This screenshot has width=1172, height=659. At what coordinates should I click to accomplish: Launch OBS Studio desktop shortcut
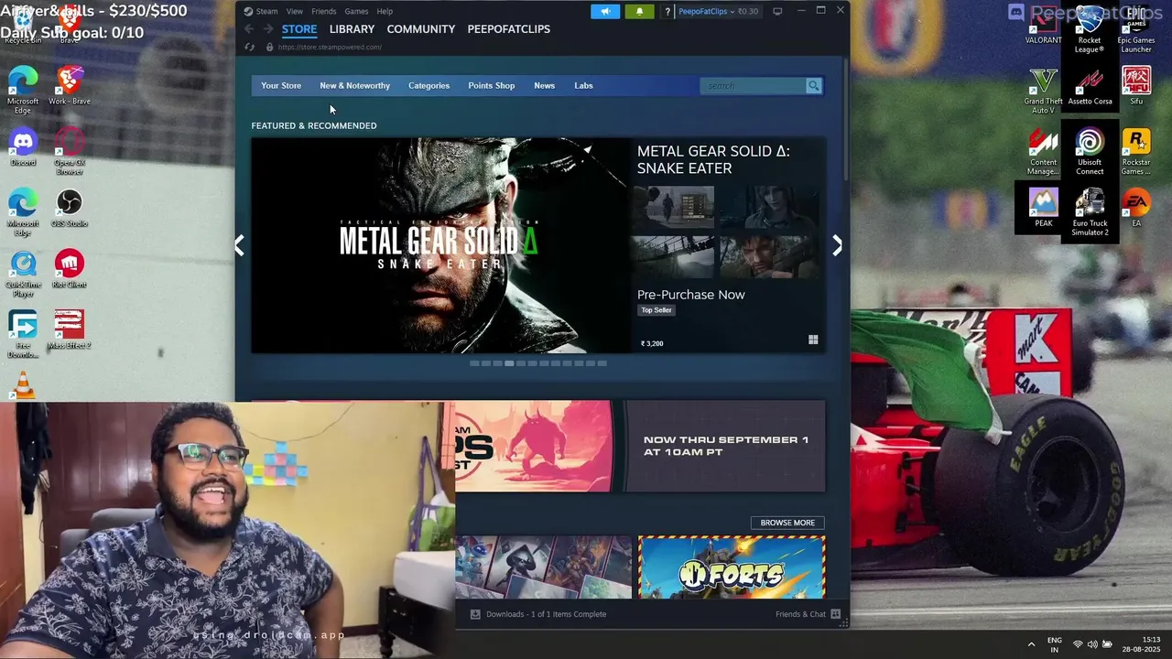[x=69, y=208]
